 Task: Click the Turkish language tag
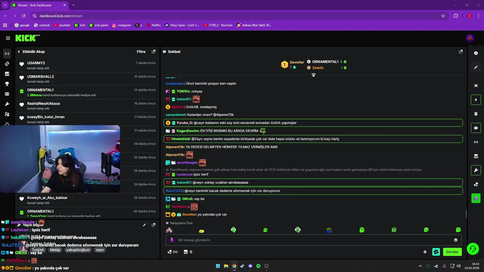click(38, 250)
